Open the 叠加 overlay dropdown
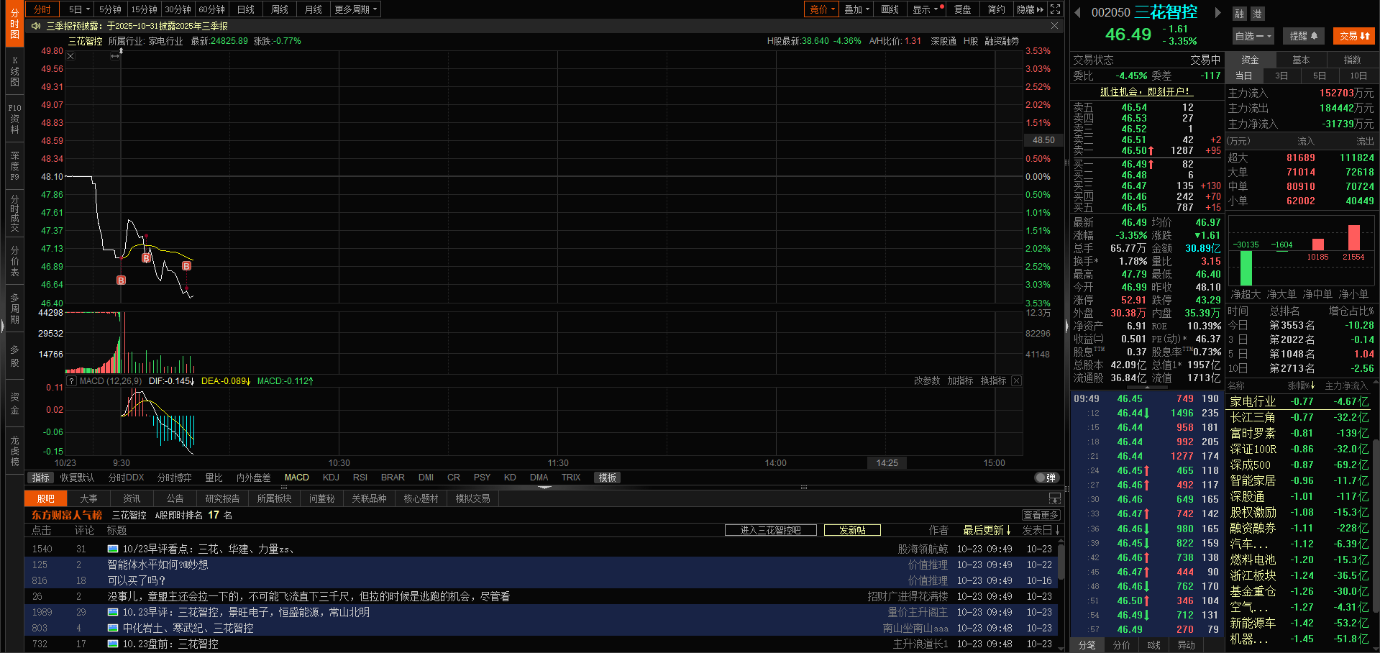Viewport: 1380px width, 653px height. [857, 9]
